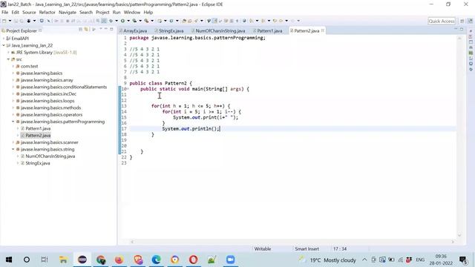Open Project Explorer view menu dropdown
This screenshot has width=475, height=267.
100,29
